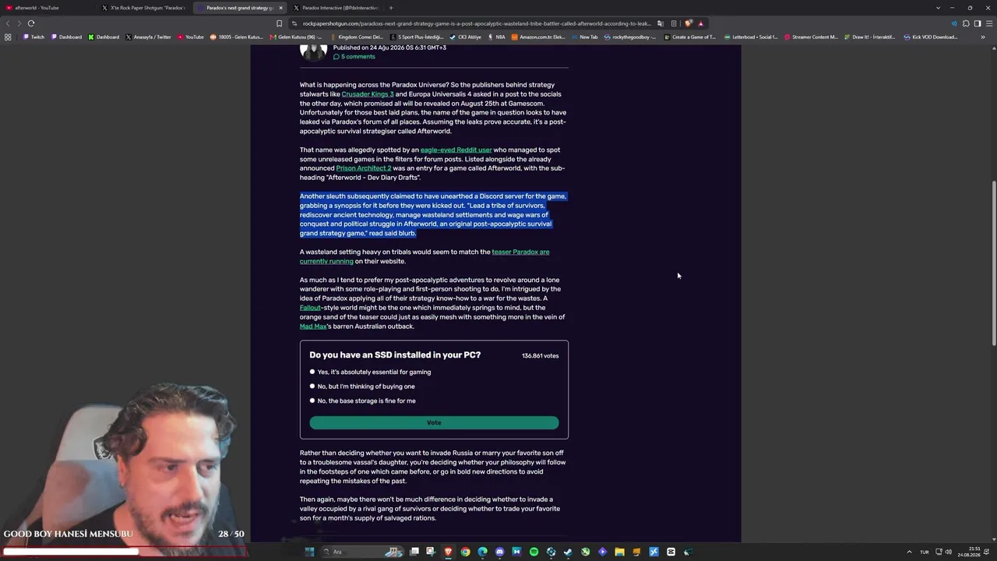Submit the poll with the Vote button
Image resolution: width=997 pixels, height=561 pixels.
[x=434, y=422]
